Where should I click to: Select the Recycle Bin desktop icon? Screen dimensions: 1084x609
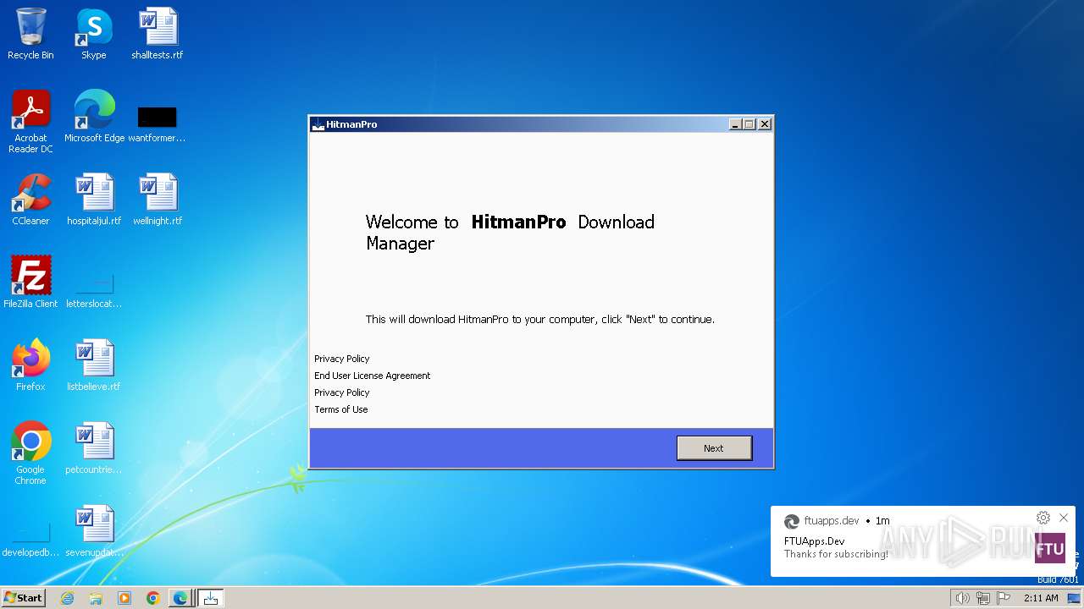pos(30,34)
